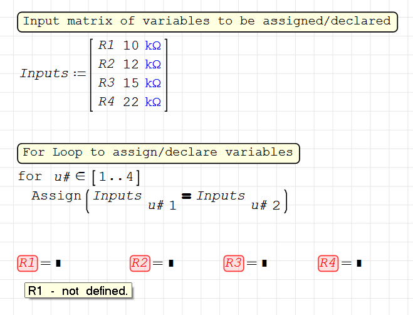Viewport: 413px width, 315px height.
Task: Select the kΩ unit in the R4 row
Action: pyautogui.click(x=153, y=102)
